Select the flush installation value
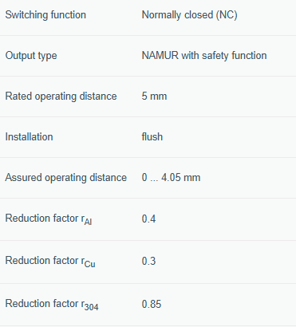Viewport: 296px width, 327px height. (152, 137)
